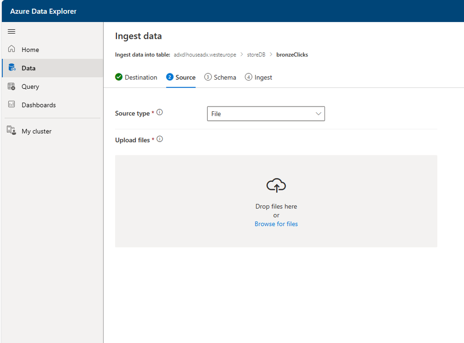464x343 pixels.
Task: Click the bronzeClicks breadcrumb
Action: (292, 55)
